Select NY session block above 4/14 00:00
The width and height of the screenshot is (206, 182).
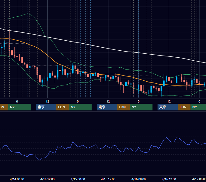coord(19,107)
